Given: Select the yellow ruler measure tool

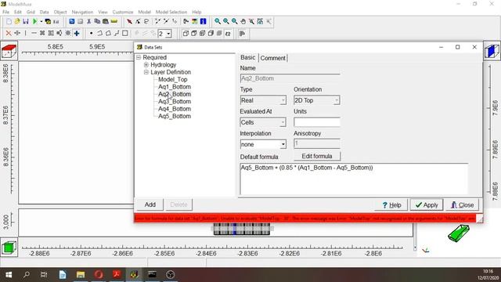Looking at the screenshot, I should click(x=114, y=21).
